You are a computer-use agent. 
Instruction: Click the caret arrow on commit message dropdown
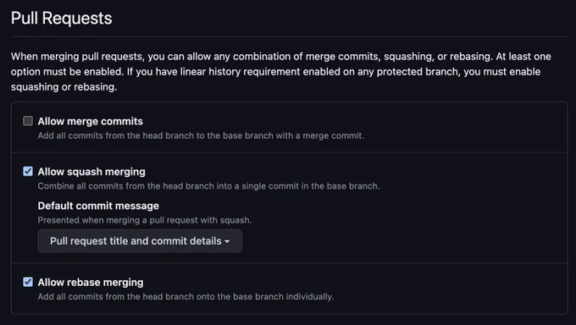(x=227, y=242)
